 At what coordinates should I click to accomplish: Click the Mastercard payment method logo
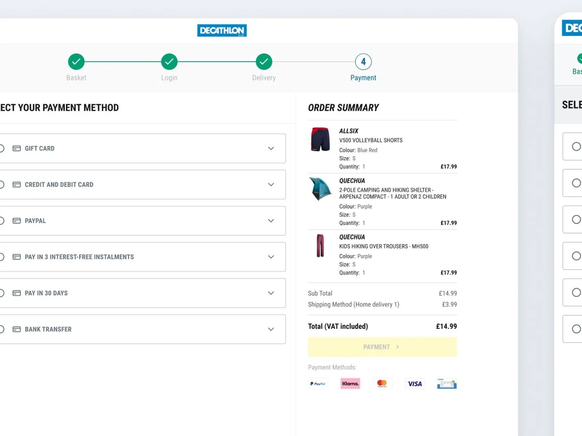(382, 384)
